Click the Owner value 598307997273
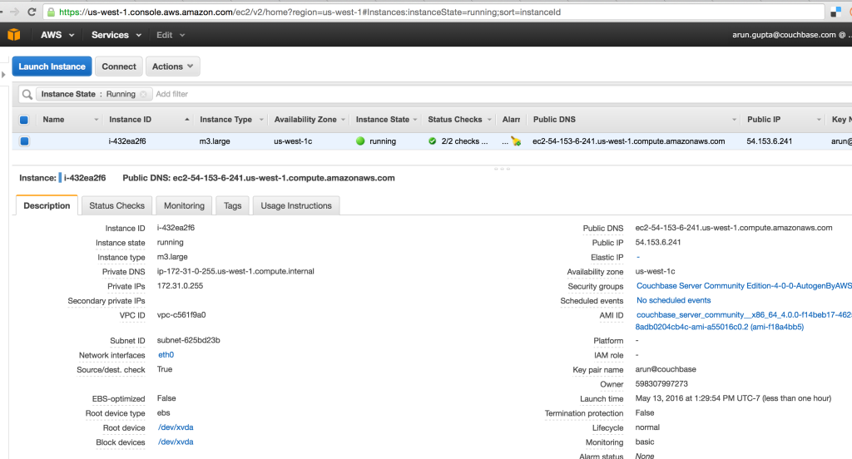The image size is (852, 459). tap(661, 384)
